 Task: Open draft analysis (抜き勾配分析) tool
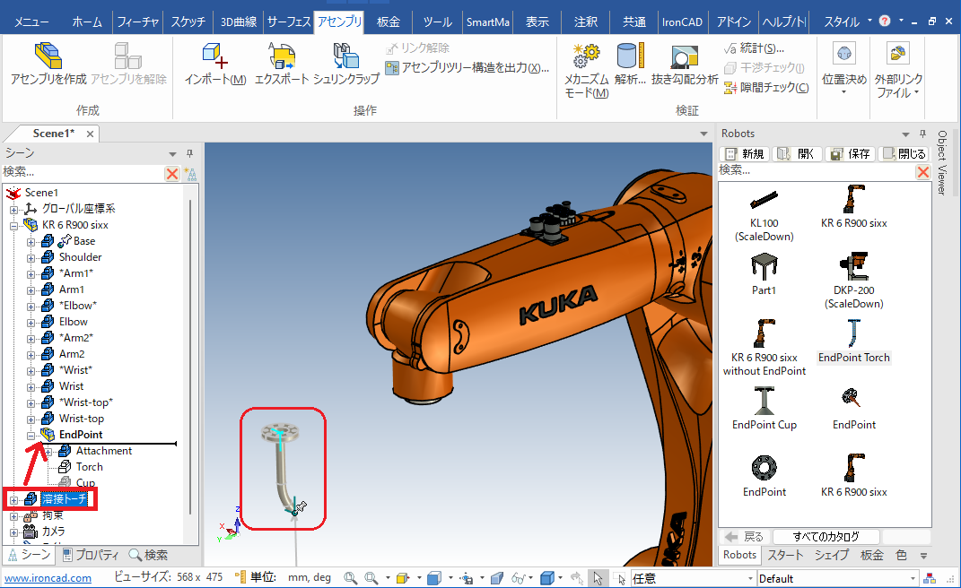[x=685, y=58]
